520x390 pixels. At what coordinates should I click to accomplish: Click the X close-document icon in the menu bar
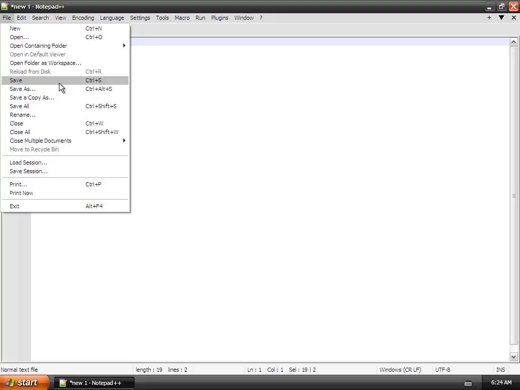click(x=514, y=18)
